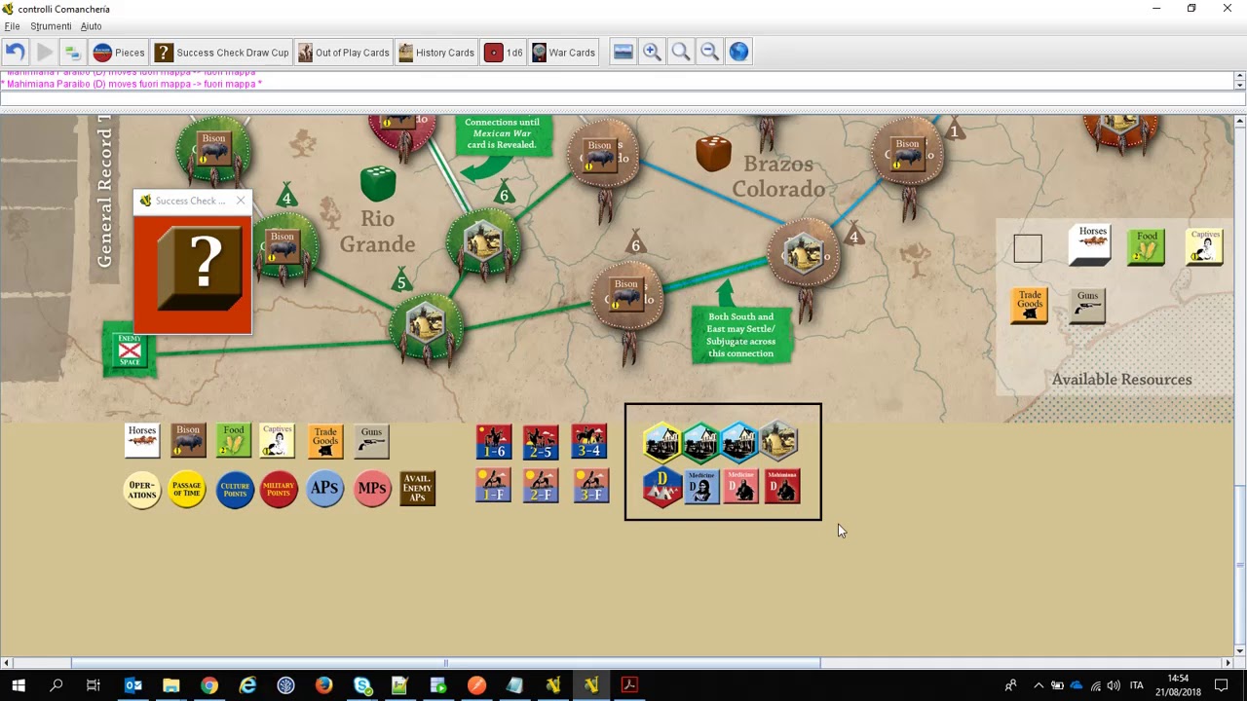Select the 3-4 war band counter
1247x701 pixels.
point(589,442)
